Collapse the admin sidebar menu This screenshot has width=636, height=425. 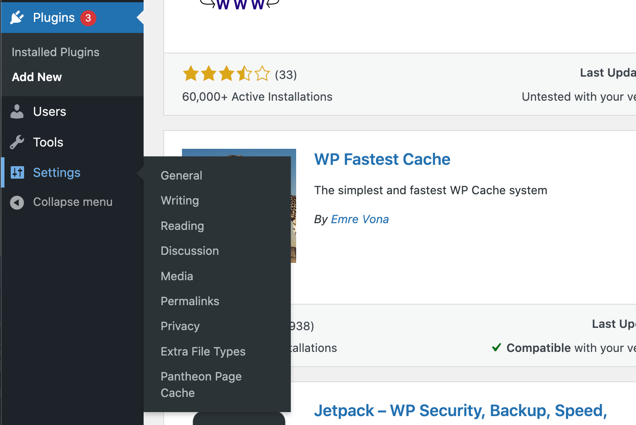pyautogui.click(x=72, y=202)
